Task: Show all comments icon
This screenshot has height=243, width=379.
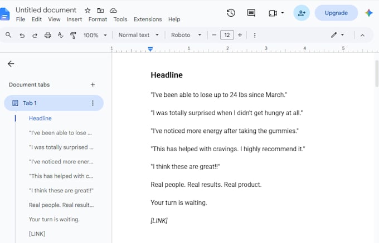Action: click(x=251, y=13)
